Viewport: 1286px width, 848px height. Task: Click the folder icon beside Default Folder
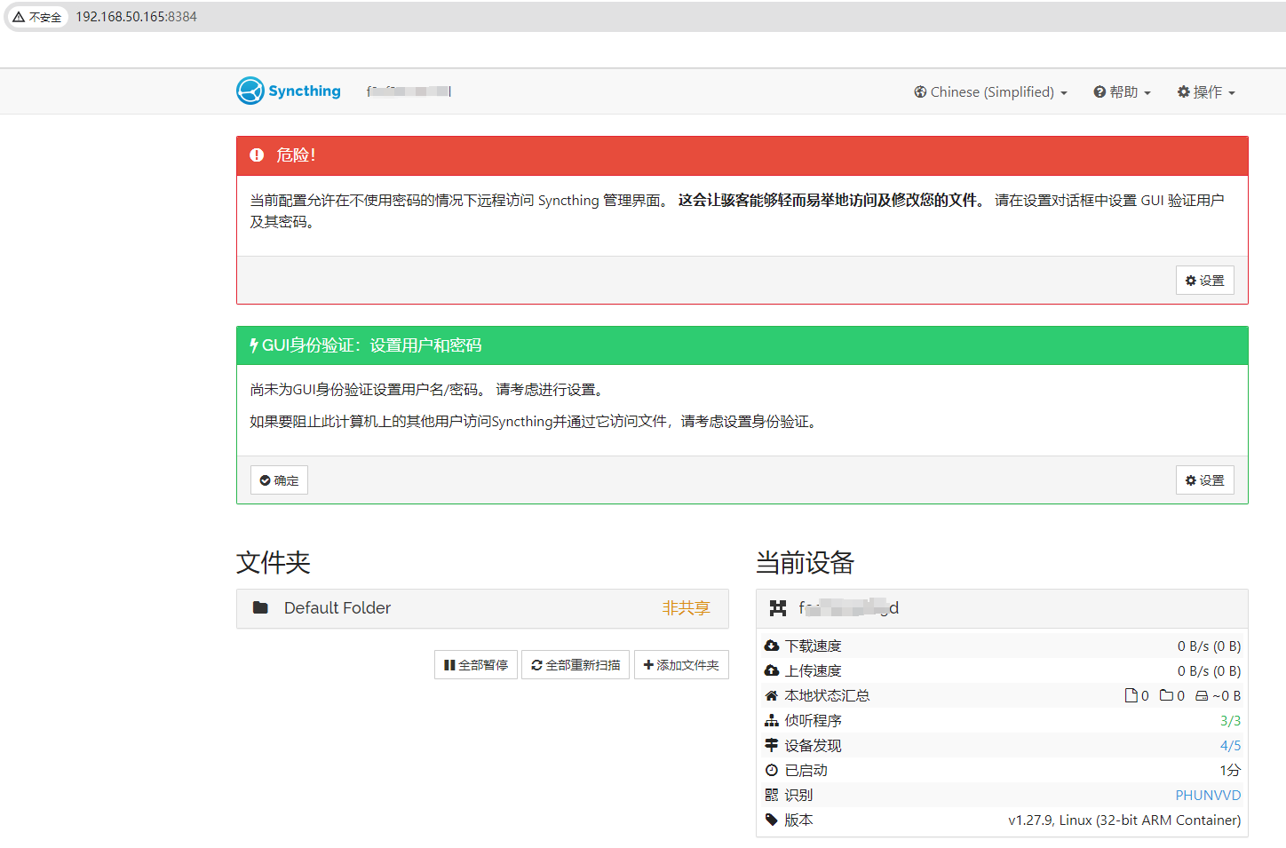pyautogui.click(x=260, y=608)
